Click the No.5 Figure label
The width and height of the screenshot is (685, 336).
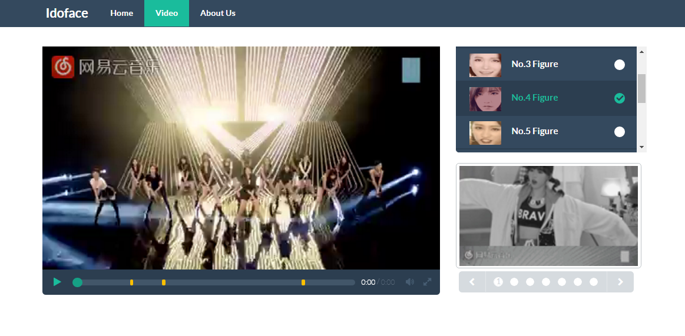point(535,131)
